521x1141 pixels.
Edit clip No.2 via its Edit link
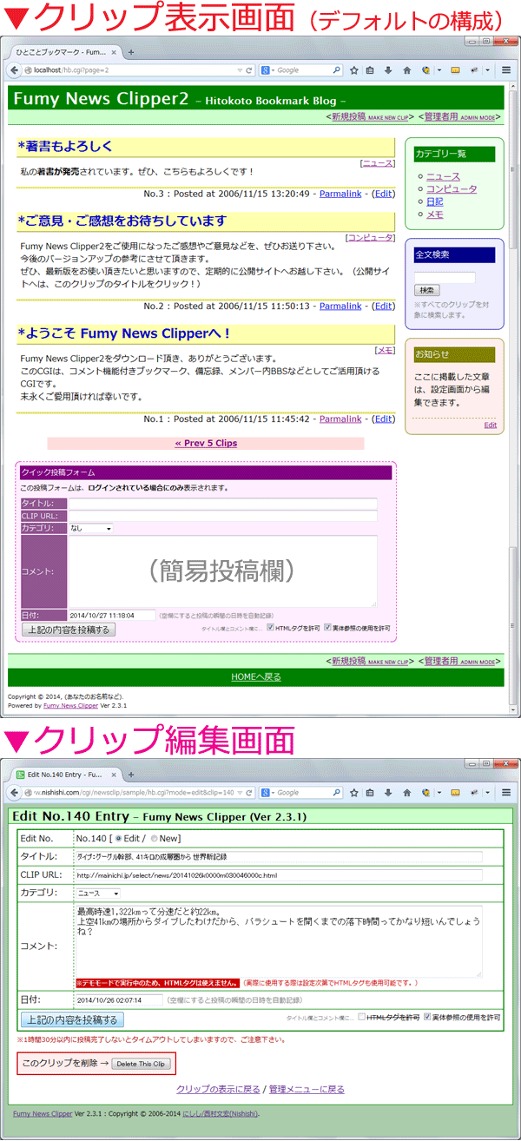[383, 307]
